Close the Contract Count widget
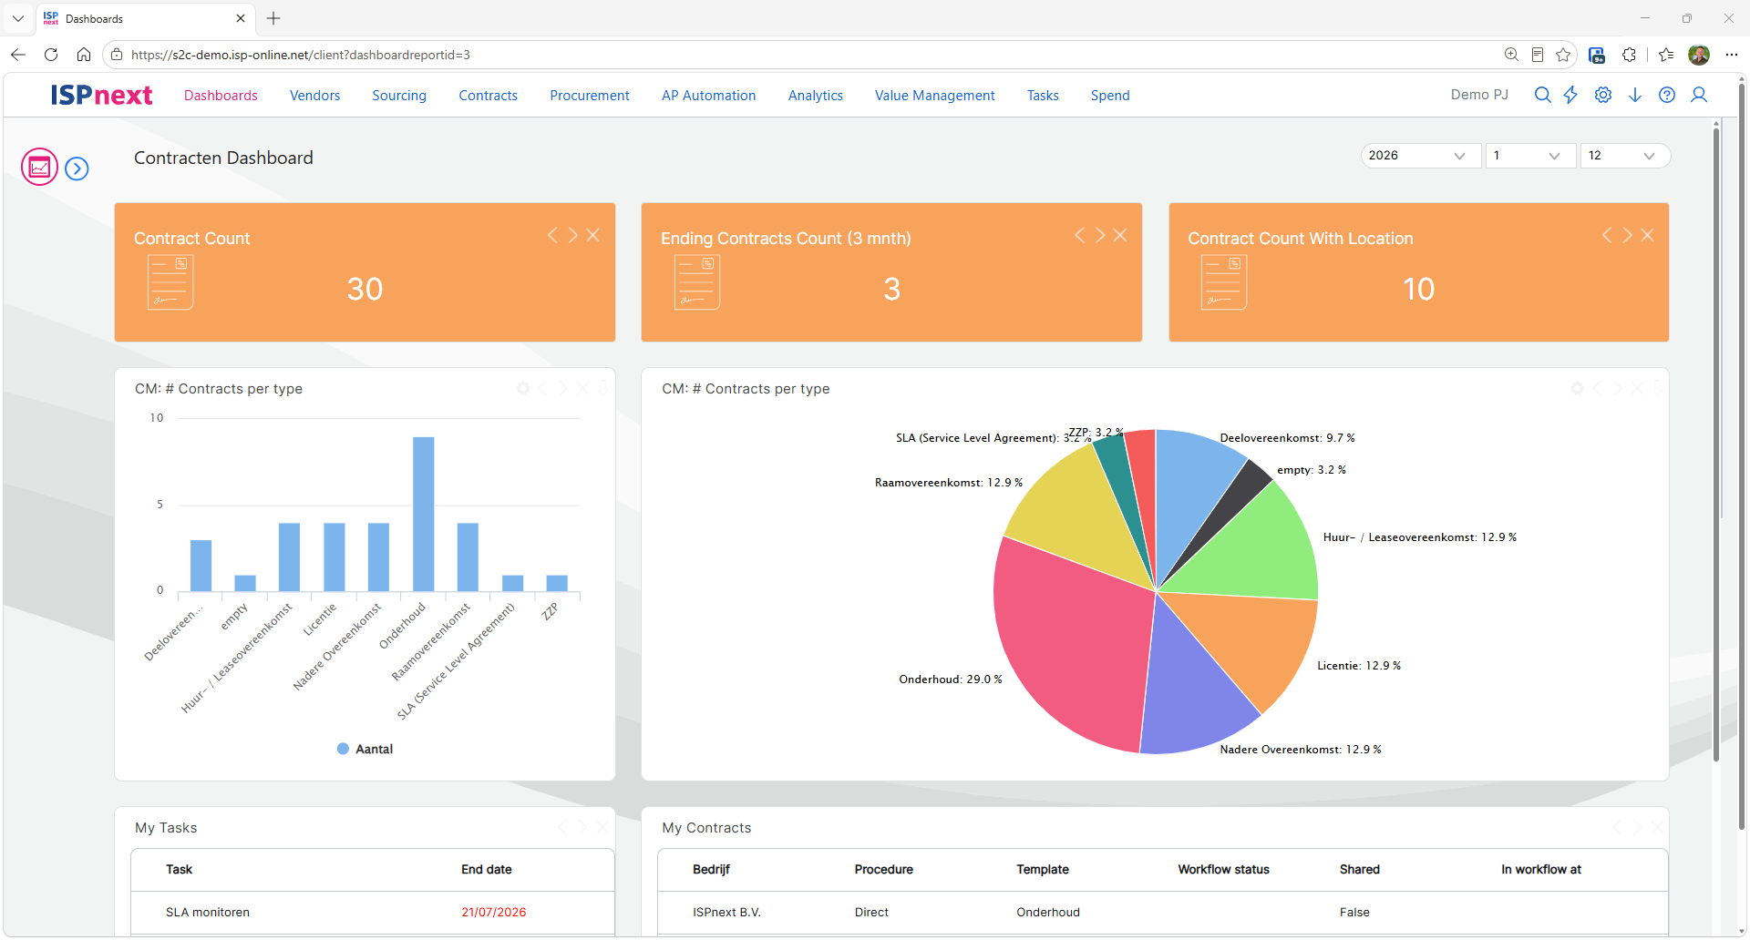1750x940 pixels. tap(593, 235)
